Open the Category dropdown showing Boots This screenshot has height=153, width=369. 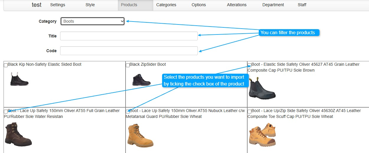click(x=93, y=21)
